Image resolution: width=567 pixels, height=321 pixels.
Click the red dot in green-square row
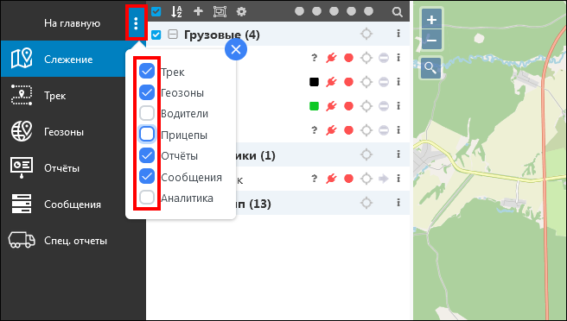pyautogui.click(x=348, y=106)
